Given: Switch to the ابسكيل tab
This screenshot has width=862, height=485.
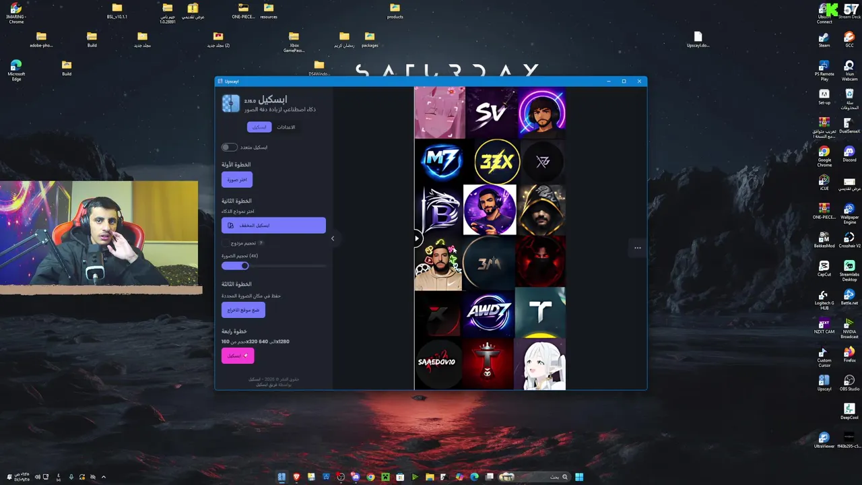Looking at the screenshot, I should click(x=259, y=127).
